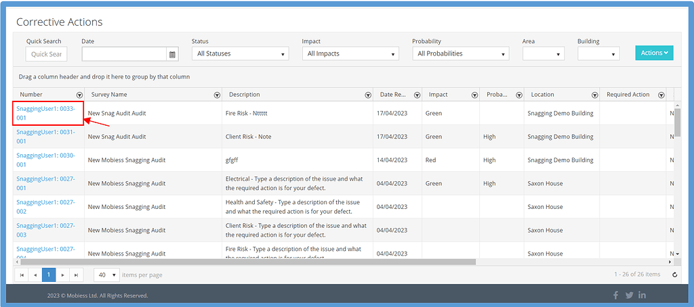Image resolution: width=694 pixels, height=307 pixels.
Task: Go to next page of results
Action: (x=62, y=275)
